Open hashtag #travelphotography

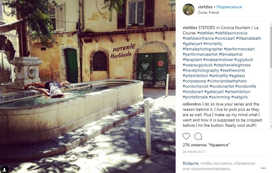[x=201, y=70]
